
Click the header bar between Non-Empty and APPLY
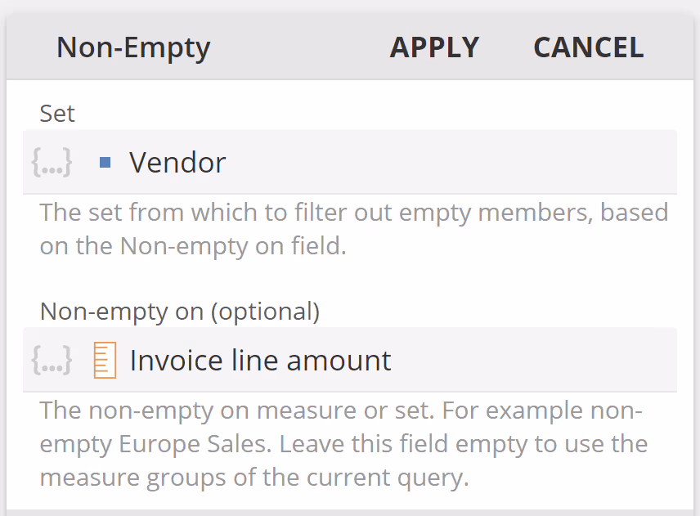298,47
